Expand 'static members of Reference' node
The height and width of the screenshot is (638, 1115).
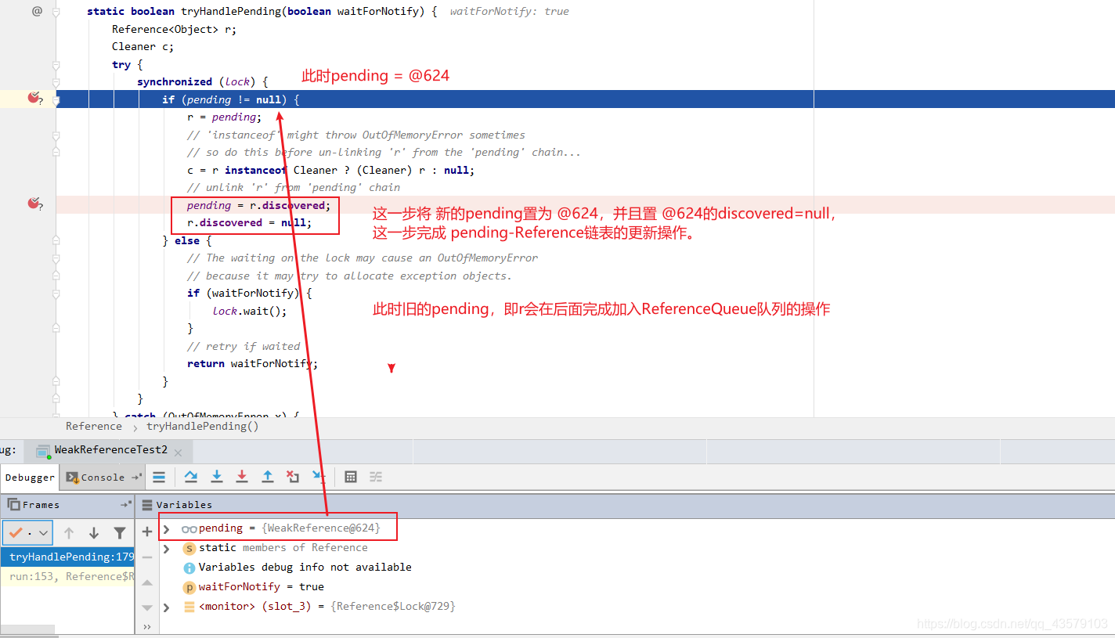pyautogui.click(x=166, y=548)
